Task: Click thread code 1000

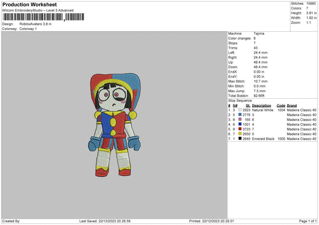Action: (x=281, y=139)
